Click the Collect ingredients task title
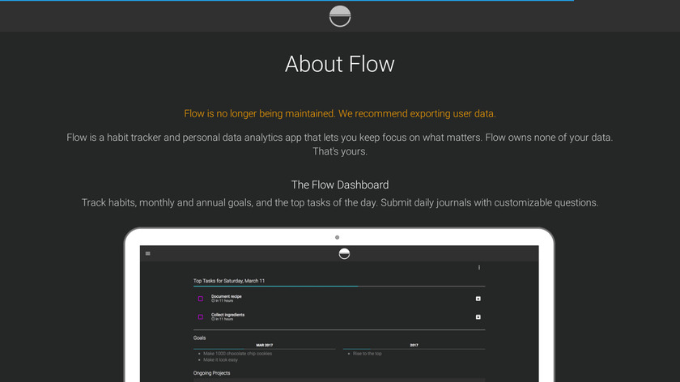 tap(227, 315)
